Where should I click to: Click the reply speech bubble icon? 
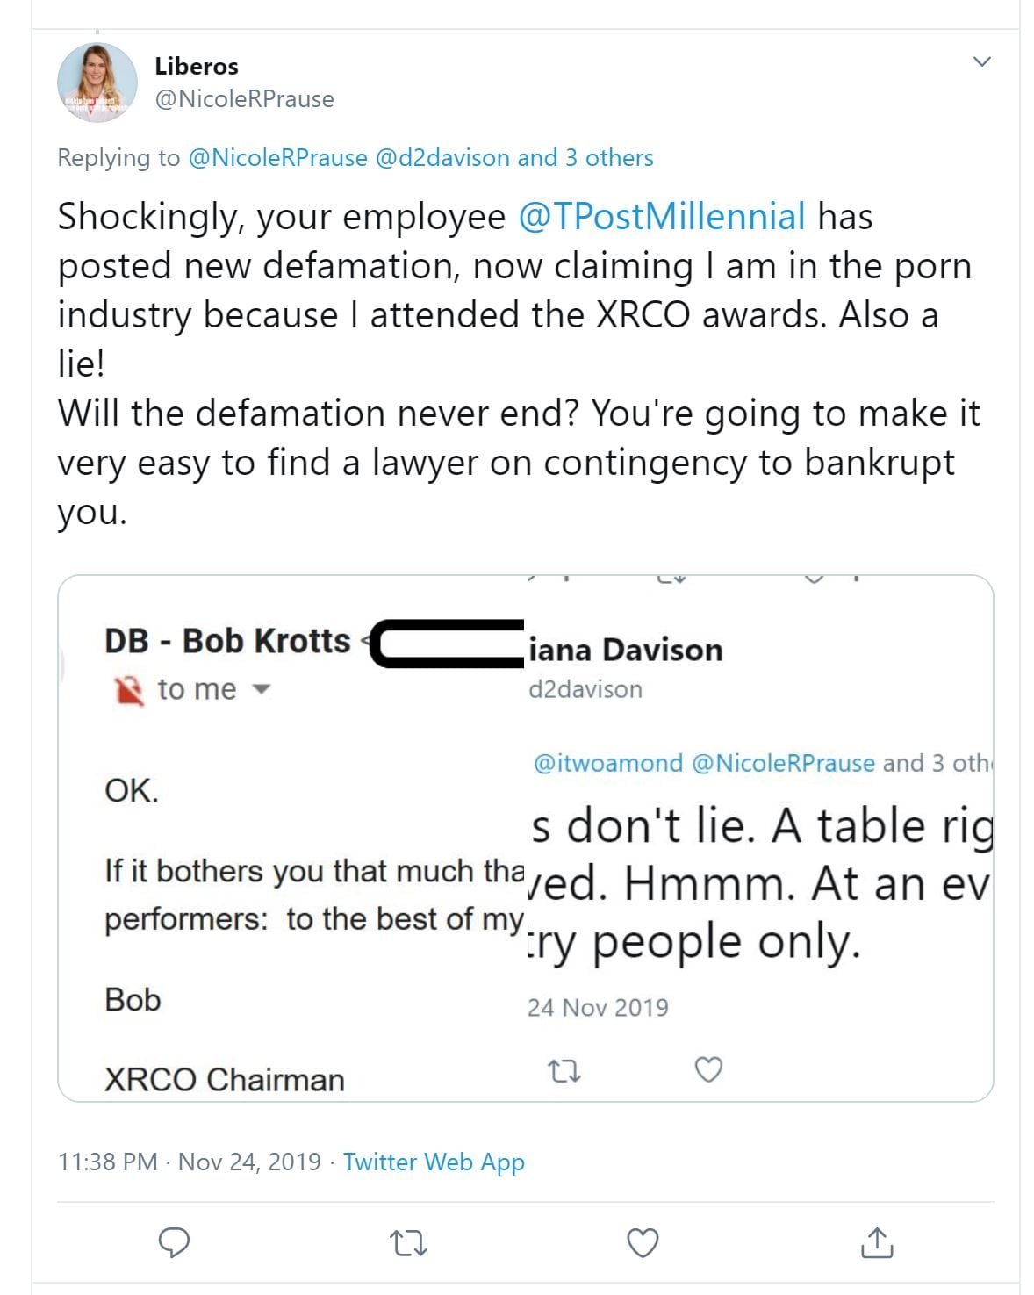174,1242
